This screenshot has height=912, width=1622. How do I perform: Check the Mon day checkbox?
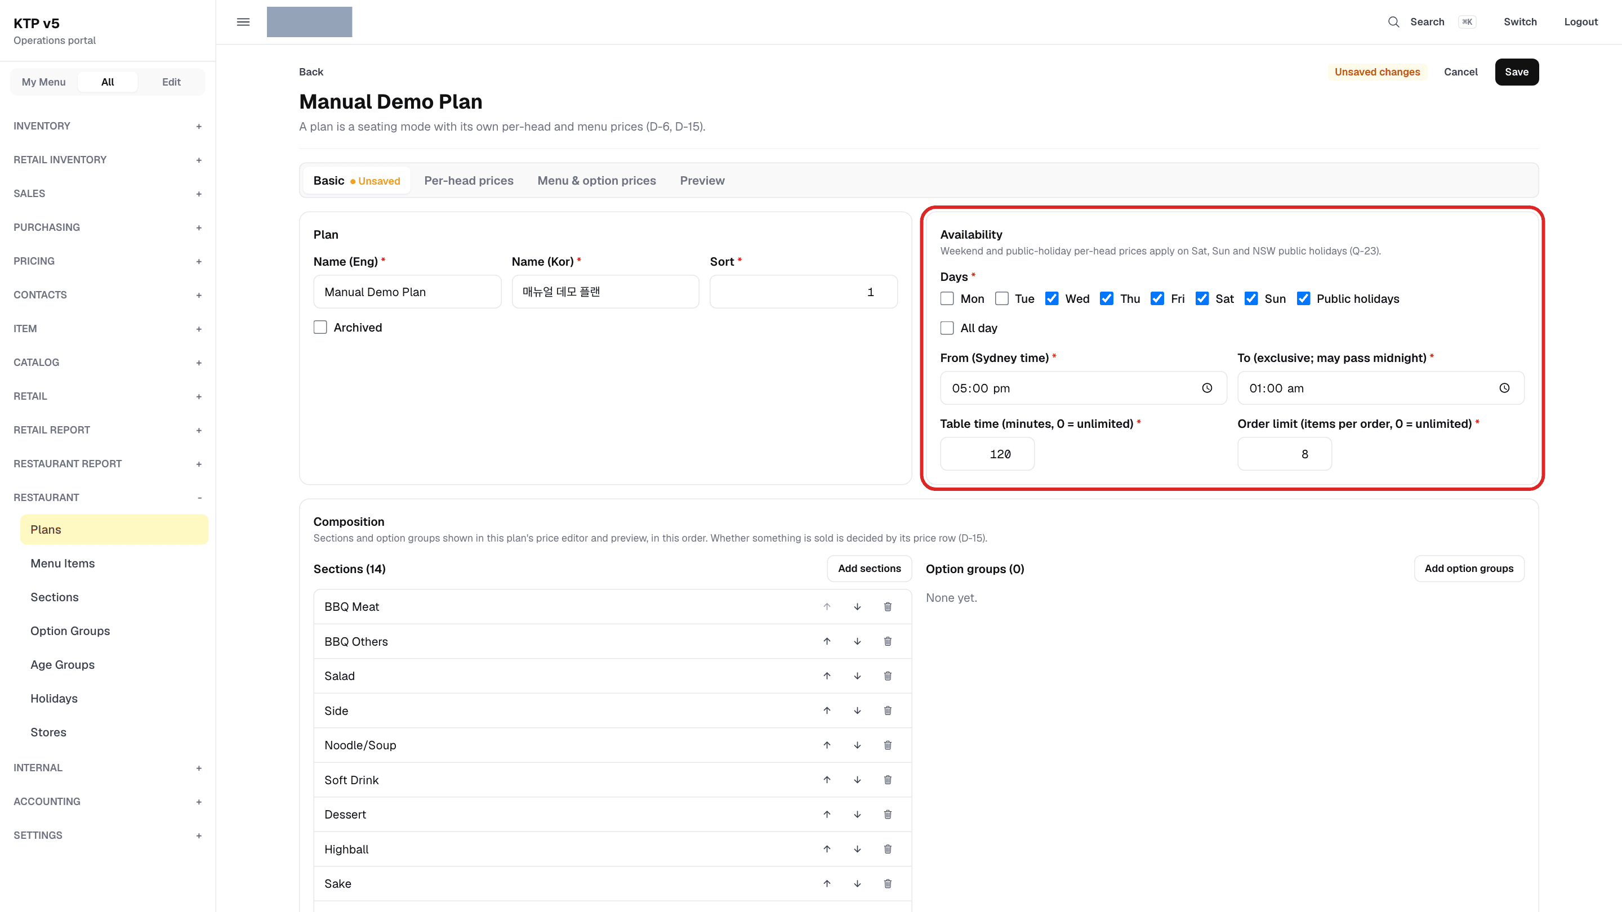946,298
